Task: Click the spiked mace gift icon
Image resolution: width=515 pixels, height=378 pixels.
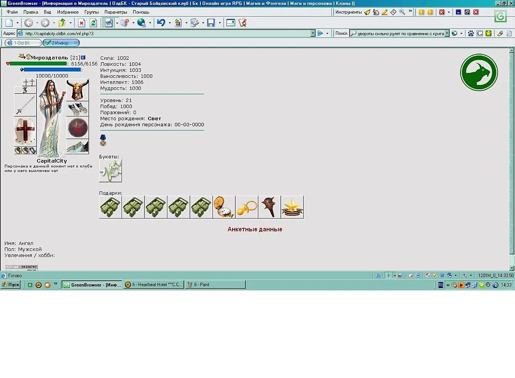Action: [269, 207]
